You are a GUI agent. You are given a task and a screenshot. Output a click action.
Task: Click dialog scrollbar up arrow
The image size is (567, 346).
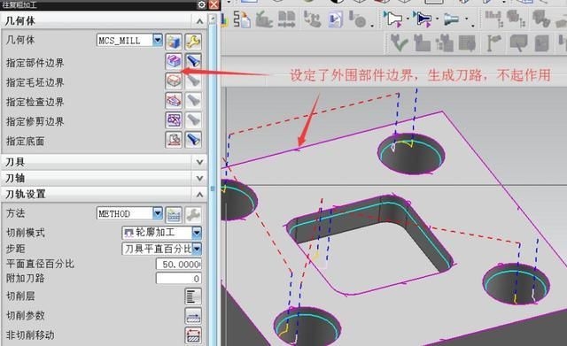(213, 19)
